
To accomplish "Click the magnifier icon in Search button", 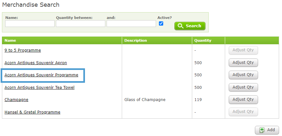I will 180,26.
